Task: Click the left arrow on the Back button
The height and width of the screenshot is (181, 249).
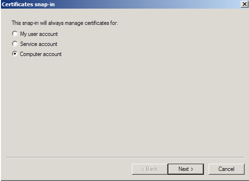Action: click(x=143, y=169)
